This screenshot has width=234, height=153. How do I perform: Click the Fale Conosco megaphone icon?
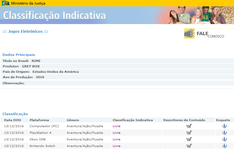(189, 34)
